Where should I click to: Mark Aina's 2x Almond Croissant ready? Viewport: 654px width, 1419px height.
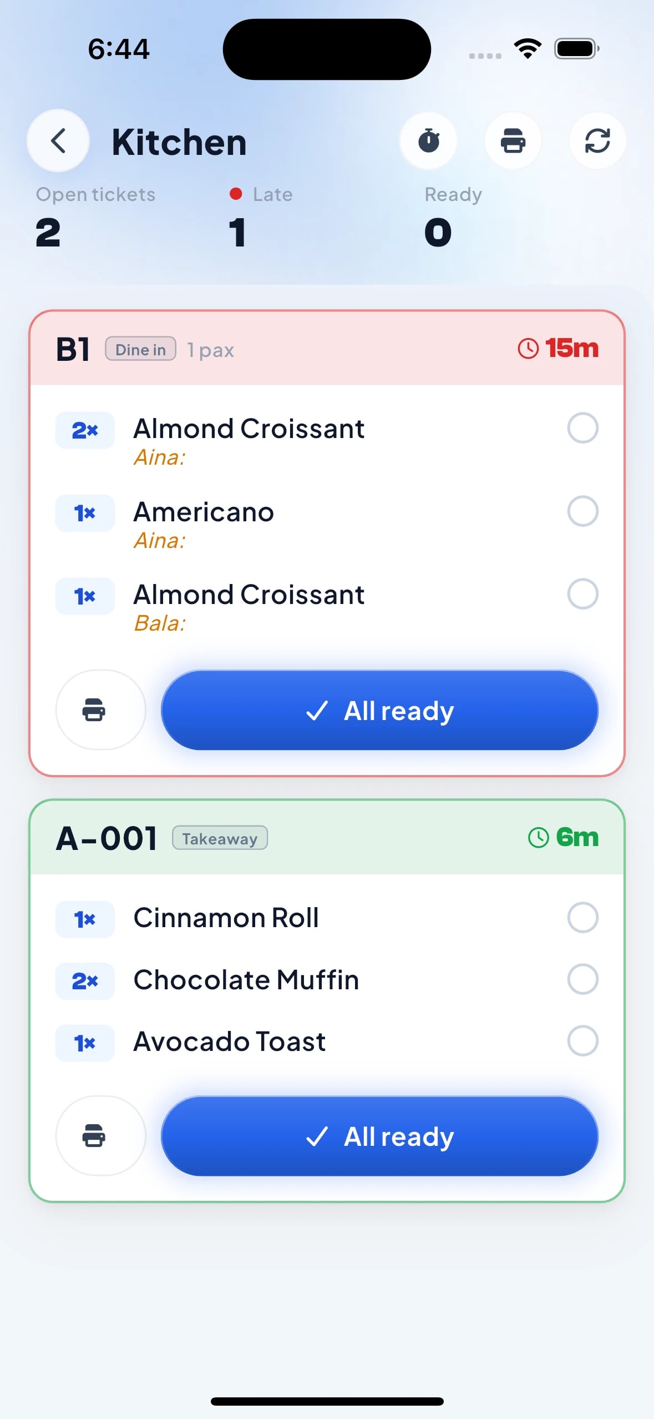(x=582, y=428)
